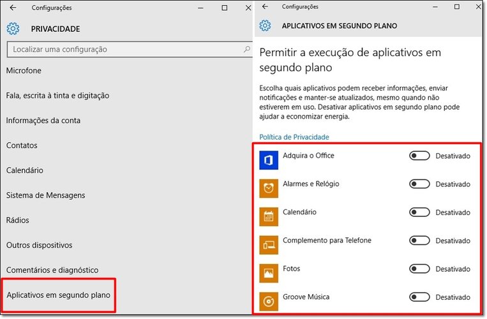Click the Localizar uma configuração search field
The width and height of the screenshot is (487, 319).
click(x=130, y=49)
